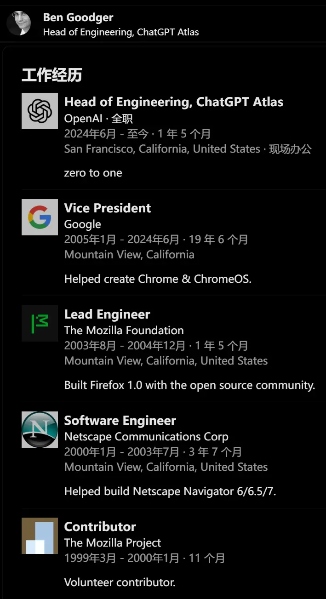Open the Head of Engineering job title

point(174,102)
